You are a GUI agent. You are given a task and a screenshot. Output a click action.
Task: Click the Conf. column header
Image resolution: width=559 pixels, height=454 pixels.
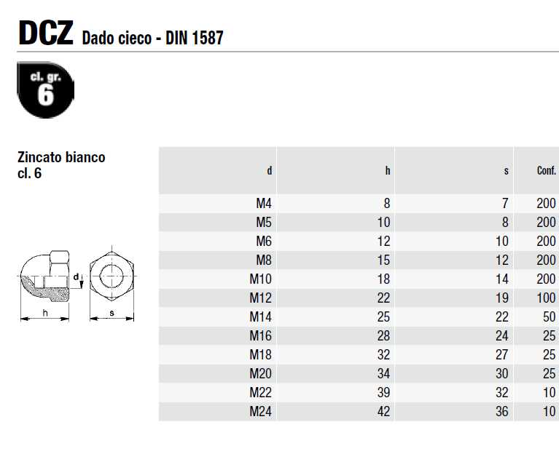point(546,170)
